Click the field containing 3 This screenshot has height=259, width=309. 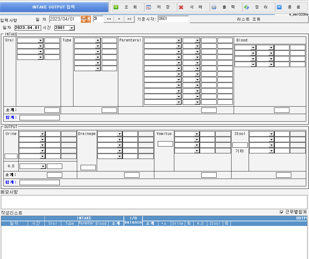click(x=98, y=19)
